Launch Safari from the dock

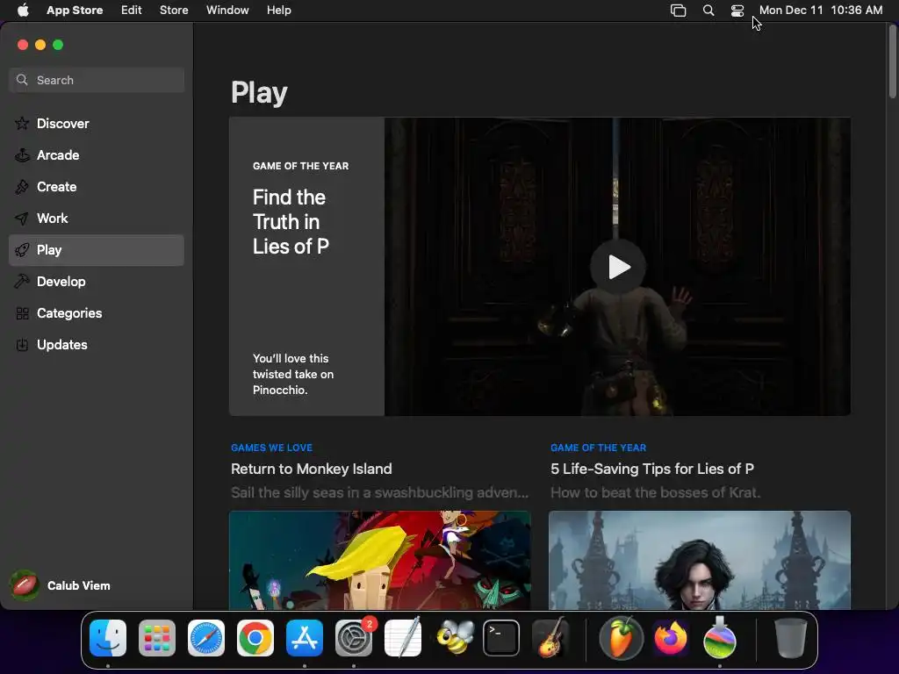pyautogui.click(x=206, y=638)
